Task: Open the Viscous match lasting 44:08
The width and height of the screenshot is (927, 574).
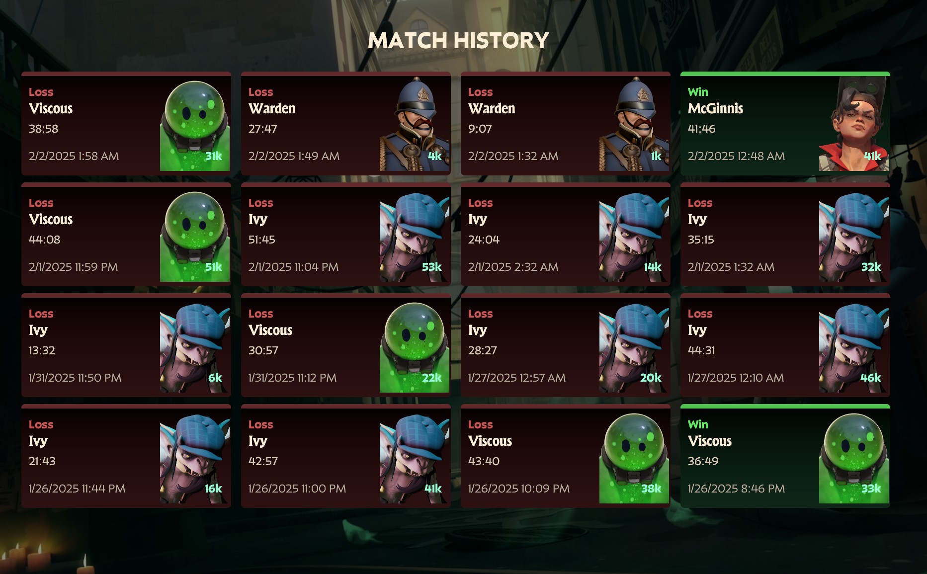Action: coord(126,235)
